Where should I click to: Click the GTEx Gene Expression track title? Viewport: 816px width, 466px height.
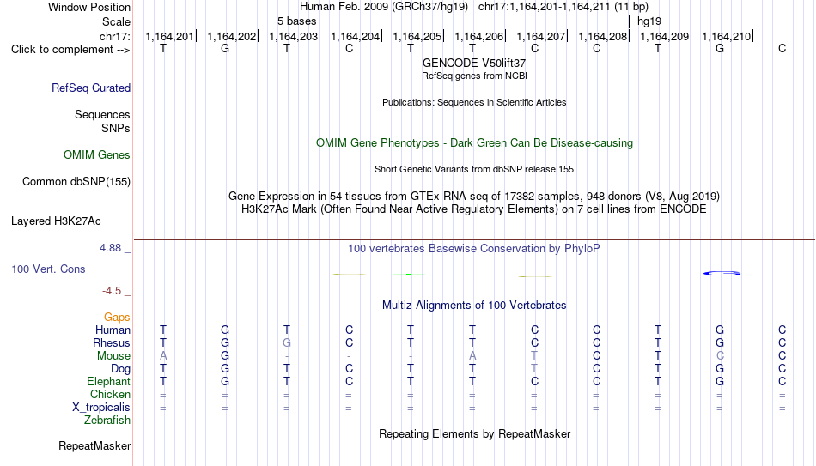point(474,196)
